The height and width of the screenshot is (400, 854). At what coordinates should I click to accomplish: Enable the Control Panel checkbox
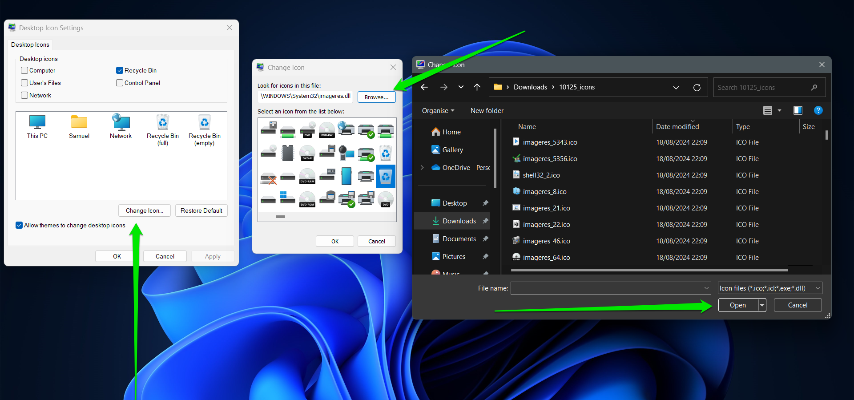click(119, 83)
